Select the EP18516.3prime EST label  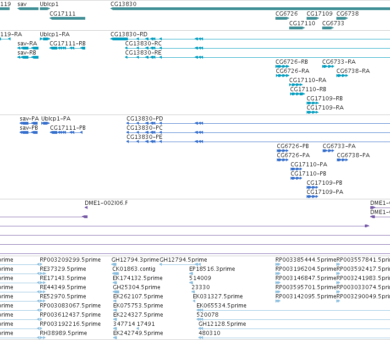[x=212, y=269]
